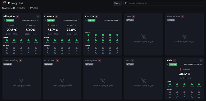This screenshot has height=101, width=206.
Task: Click the Wi-Fi signal icon on wifi6 card
Action: point(168,64)
